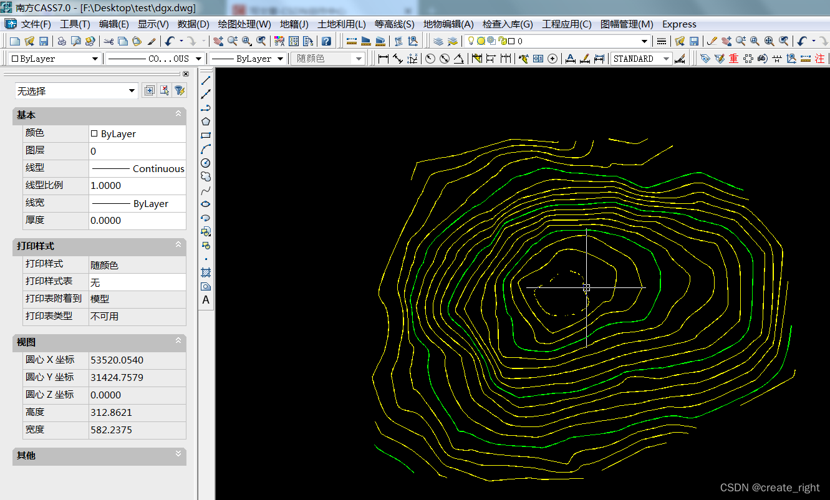Open the 等高线(S) menu
The height and width of the screenshot is (500, 830).
coord(394,24)
